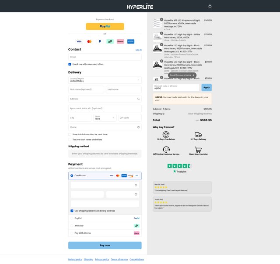Click the 5-7 Days Delivery truck icon
This screenshot has height=264, width=280.
tap(198, 134)
